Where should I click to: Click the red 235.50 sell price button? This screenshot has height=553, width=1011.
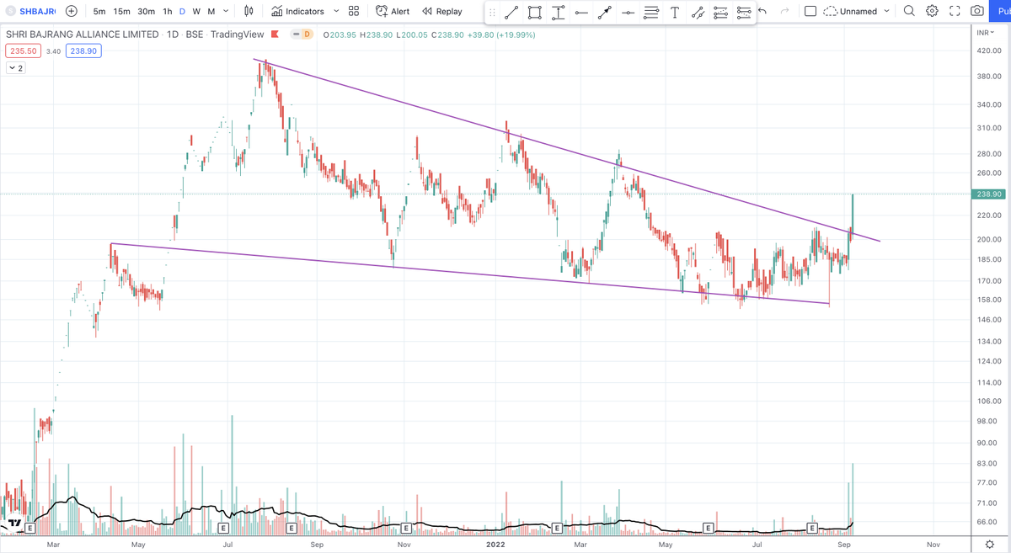tap(23, 51)
